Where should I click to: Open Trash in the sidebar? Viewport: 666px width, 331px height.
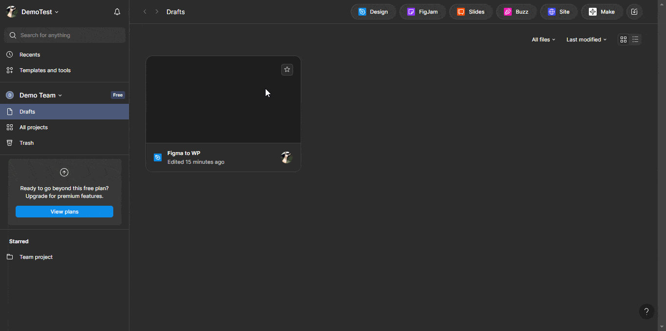(x=64, y=143)
